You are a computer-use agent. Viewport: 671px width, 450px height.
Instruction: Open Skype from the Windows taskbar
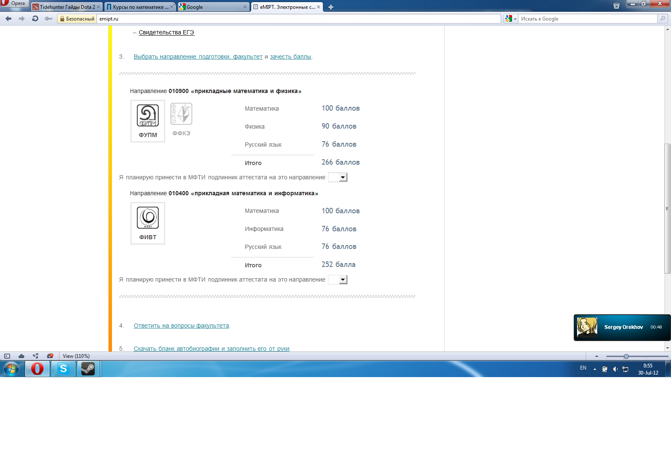click(63, 369)
